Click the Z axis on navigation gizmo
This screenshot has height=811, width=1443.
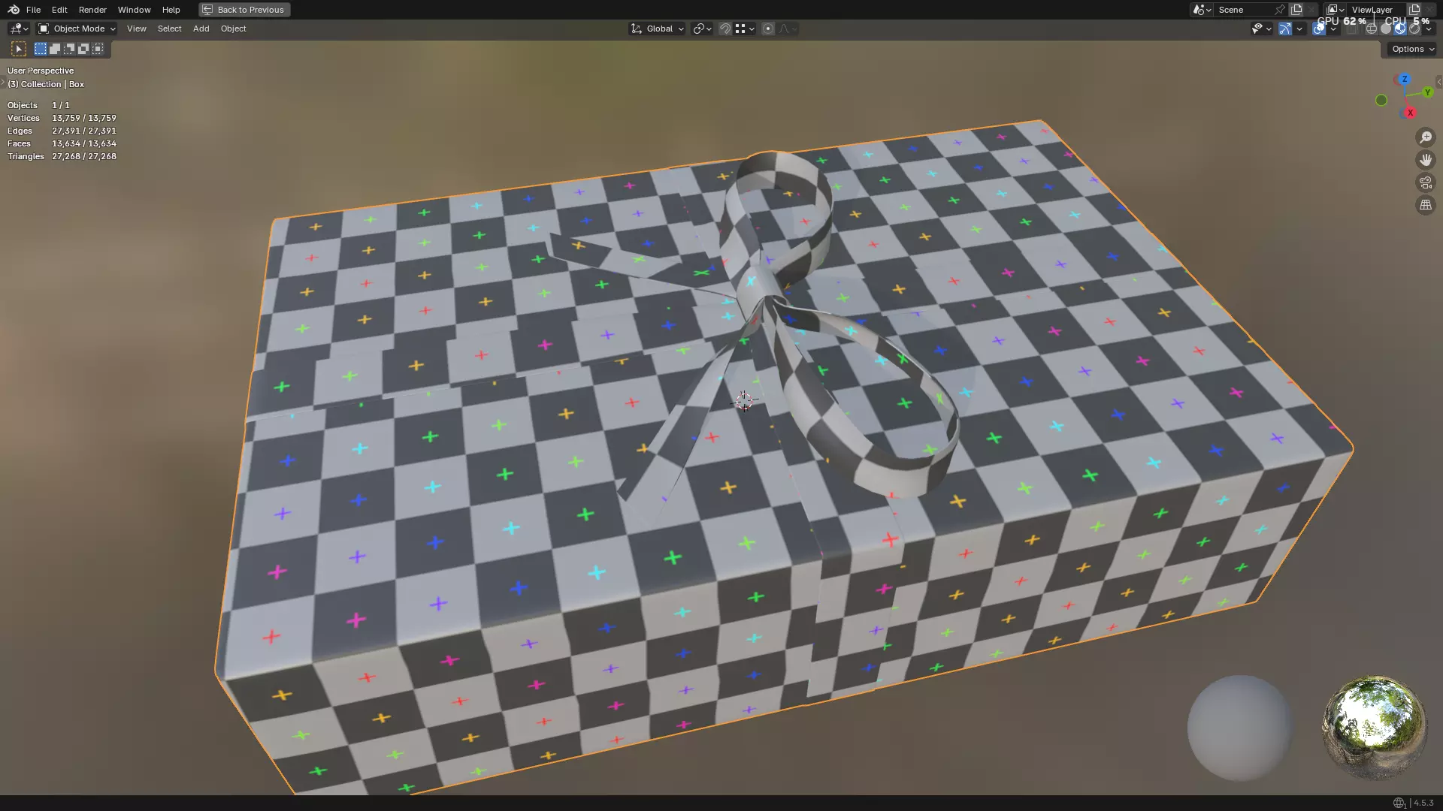[1404, 79]
